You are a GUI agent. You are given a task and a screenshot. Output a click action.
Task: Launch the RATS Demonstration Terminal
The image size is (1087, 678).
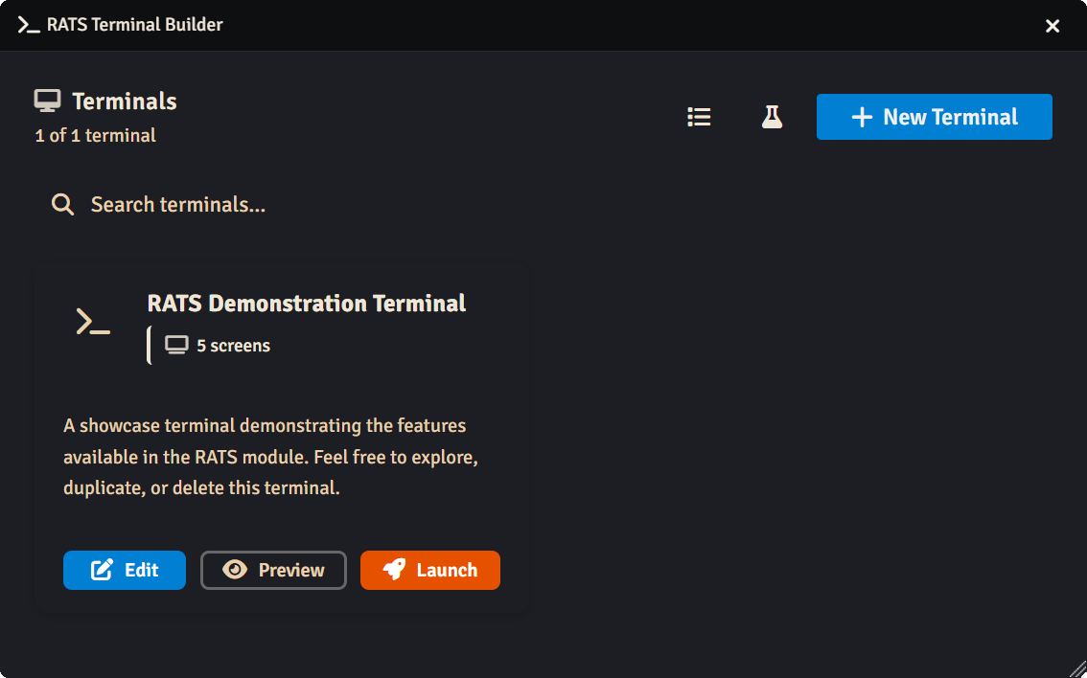[429, 570]
